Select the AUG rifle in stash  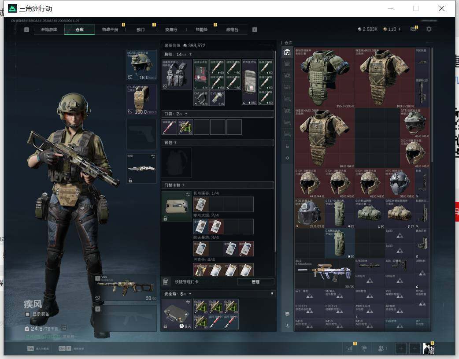pos(325,273)
